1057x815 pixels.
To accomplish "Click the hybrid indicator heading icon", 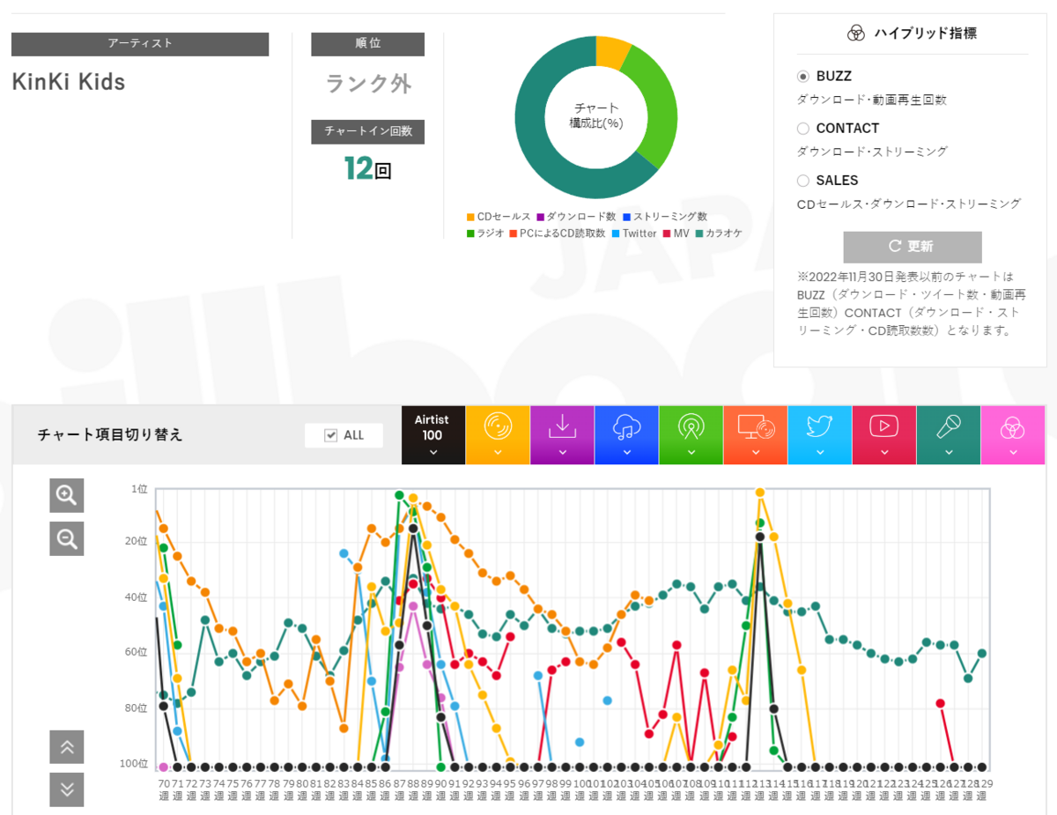I will [855, 33].
